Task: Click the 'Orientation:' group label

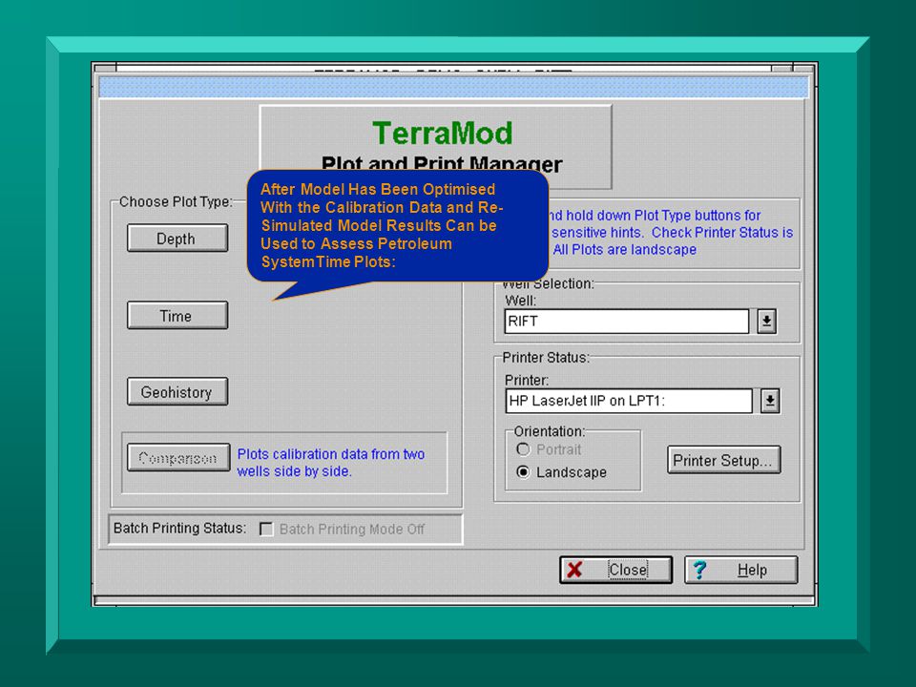Action: click(x=550, y=431)
